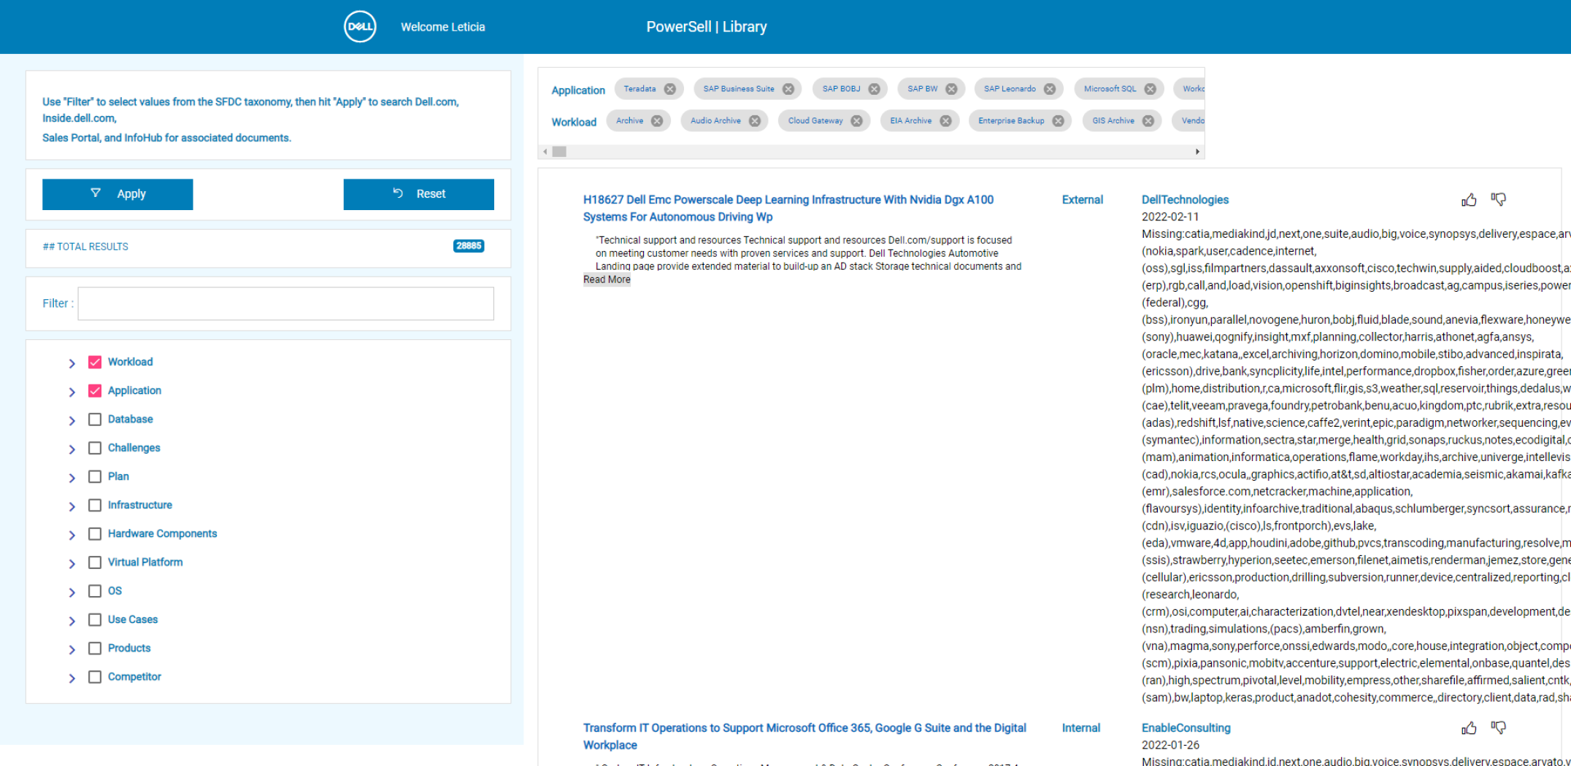This screenshot has width=1571, height=766.
Task: Thumbs up the H18627 Powerscale document
Action: tap(1469, 200)
